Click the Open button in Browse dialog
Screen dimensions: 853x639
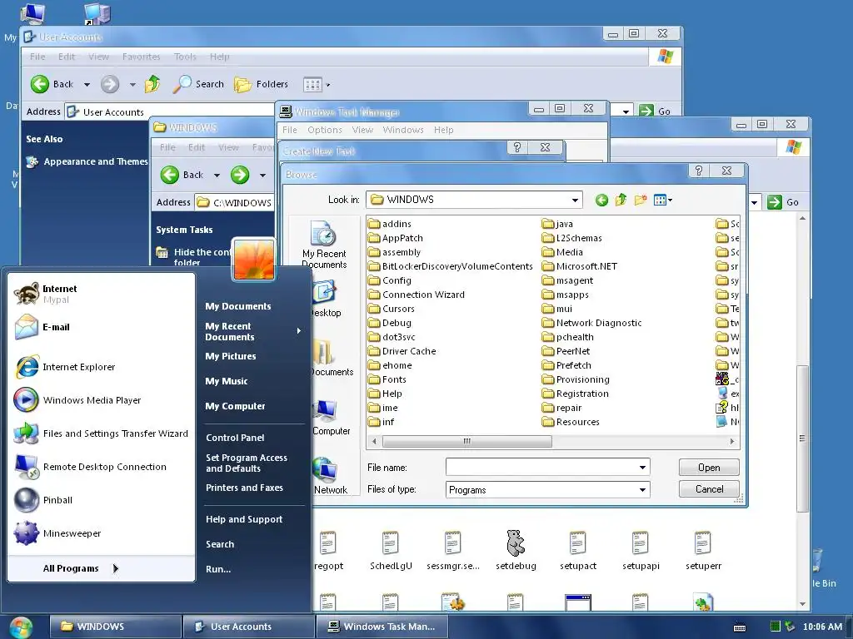709,468
